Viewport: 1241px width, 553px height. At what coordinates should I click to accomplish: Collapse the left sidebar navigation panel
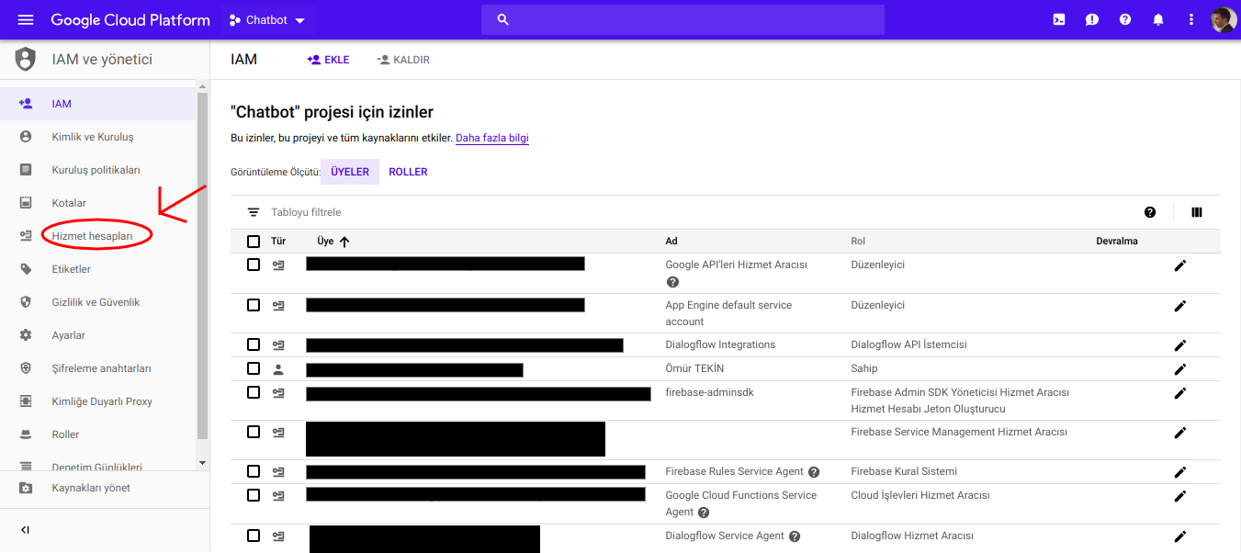click(x=25, y=530)
